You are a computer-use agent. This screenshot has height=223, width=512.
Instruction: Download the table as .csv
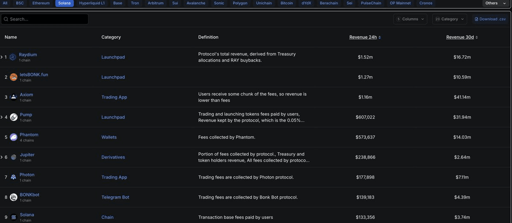tap(490, 19)
